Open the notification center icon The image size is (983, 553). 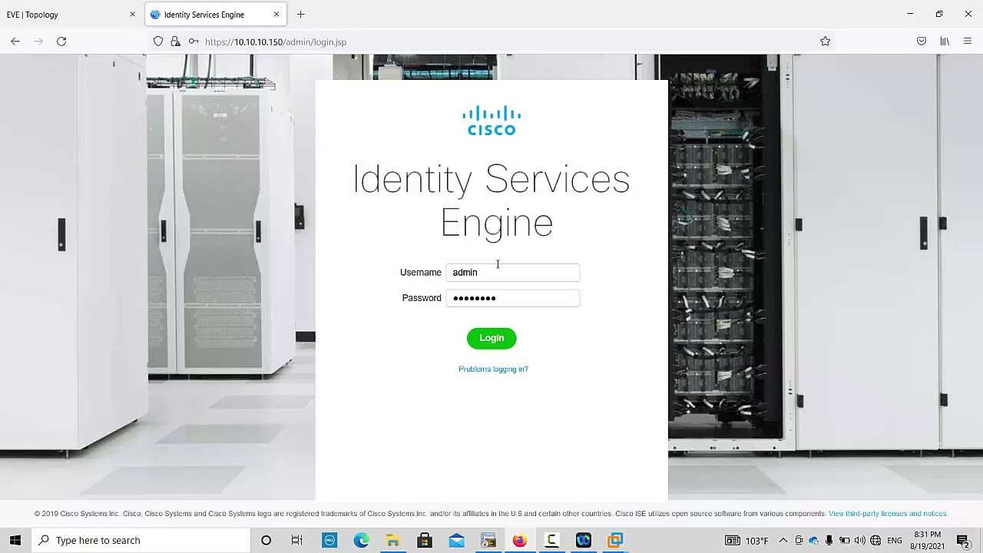click(x=963, y=540)
